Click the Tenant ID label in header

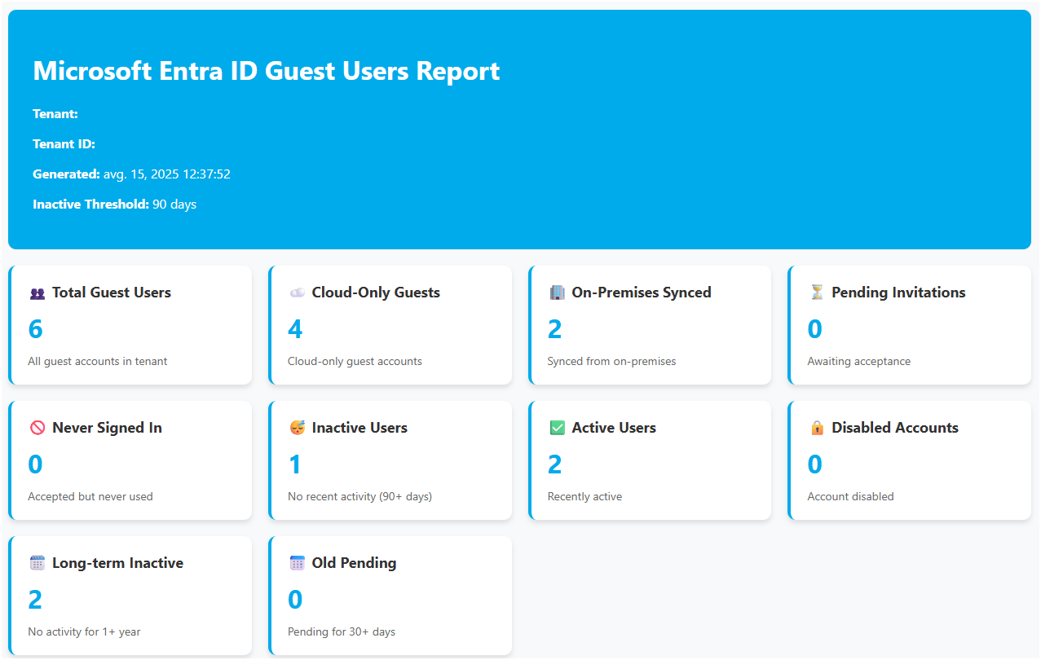click(x=64, y=144)
